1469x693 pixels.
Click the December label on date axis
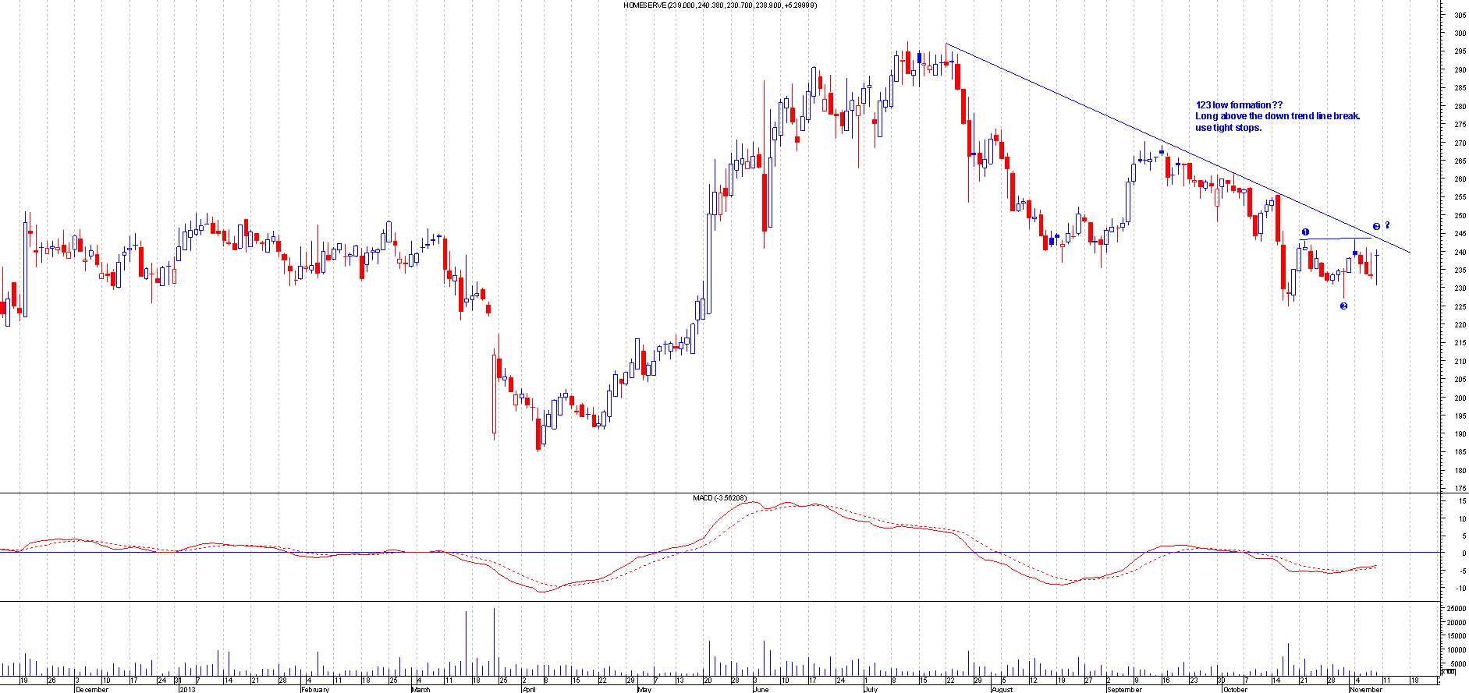[x=92, y=689]
